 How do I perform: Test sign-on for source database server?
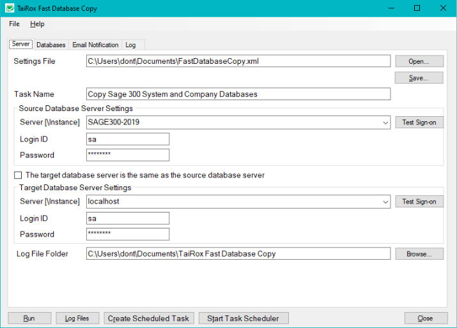pos(419,123)
